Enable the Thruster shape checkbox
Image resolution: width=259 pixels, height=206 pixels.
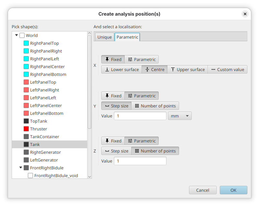pyautogui.click(x=26, y=129)
